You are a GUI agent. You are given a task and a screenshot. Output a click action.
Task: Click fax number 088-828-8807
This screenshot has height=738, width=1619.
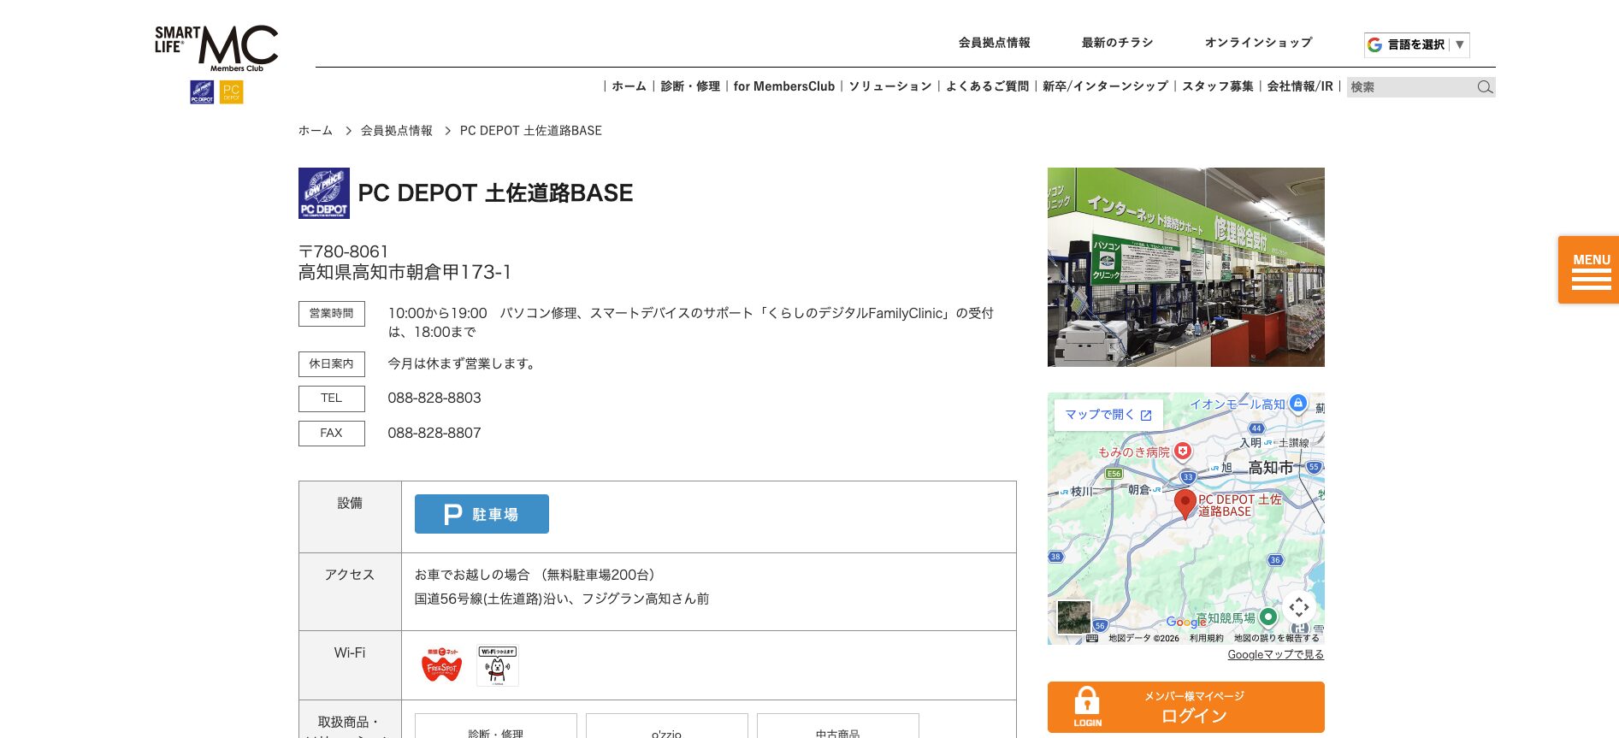(434, 434)
